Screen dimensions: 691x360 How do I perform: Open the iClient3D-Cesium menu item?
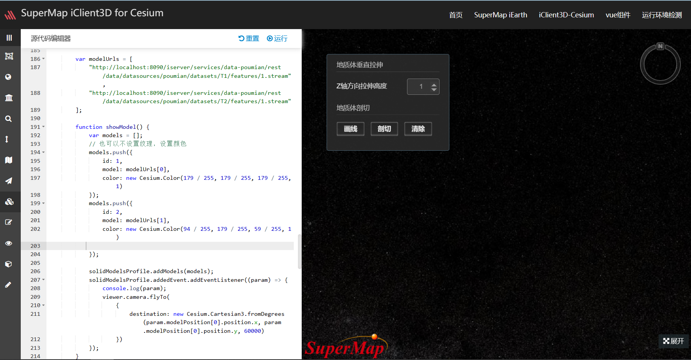click(x=566, y=15)
